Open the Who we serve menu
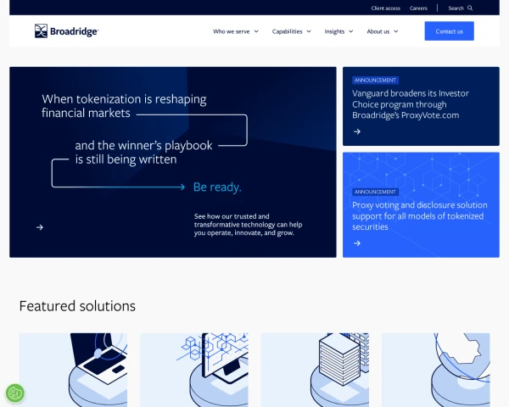 (231, 31)
